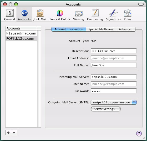
Task: Switch to Account Information tab
Action: point(69,29)
